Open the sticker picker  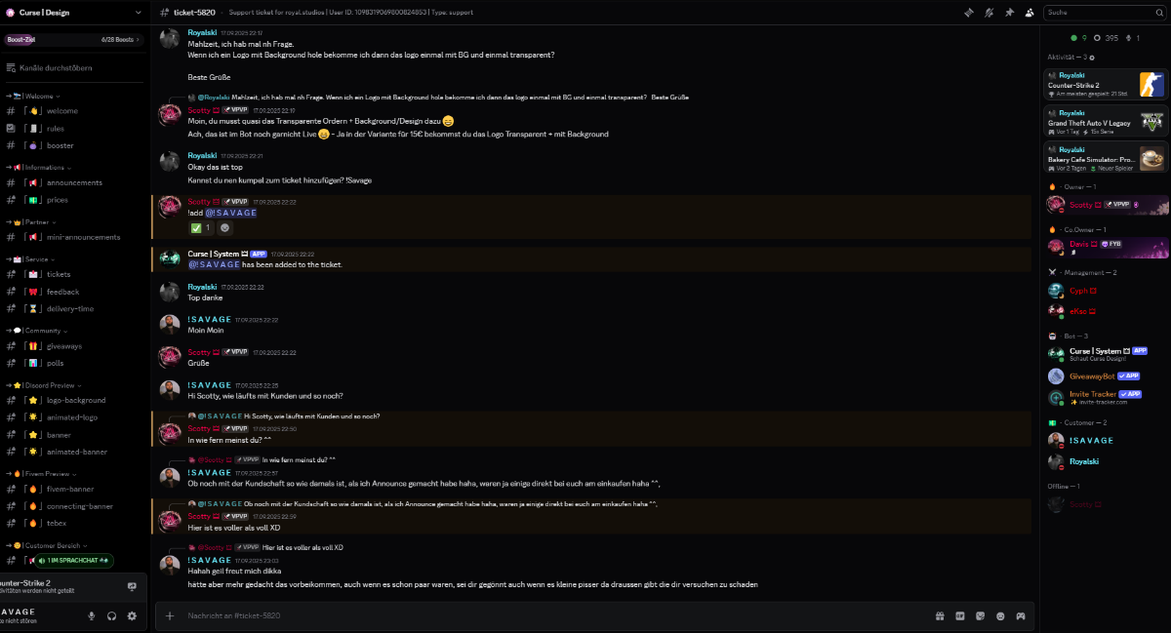(x=980, y=615)
